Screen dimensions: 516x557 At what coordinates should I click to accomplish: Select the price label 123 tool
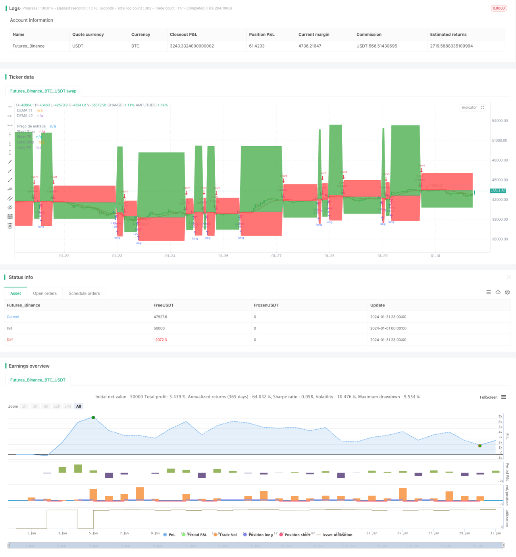click(x=10, y=189)
